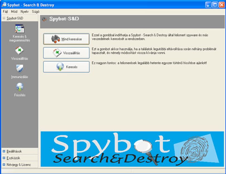Select the Frissítés globe sidebar icon
This screenshot has height=174, width=226.
pyautogui.click(x=20, y=87)
